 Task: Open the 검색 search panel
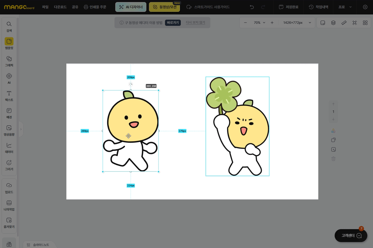click(x=9, y=27)
